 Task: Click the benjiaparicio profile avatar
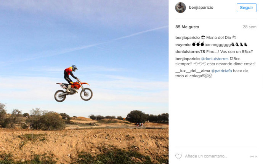[x=180, y=8]
